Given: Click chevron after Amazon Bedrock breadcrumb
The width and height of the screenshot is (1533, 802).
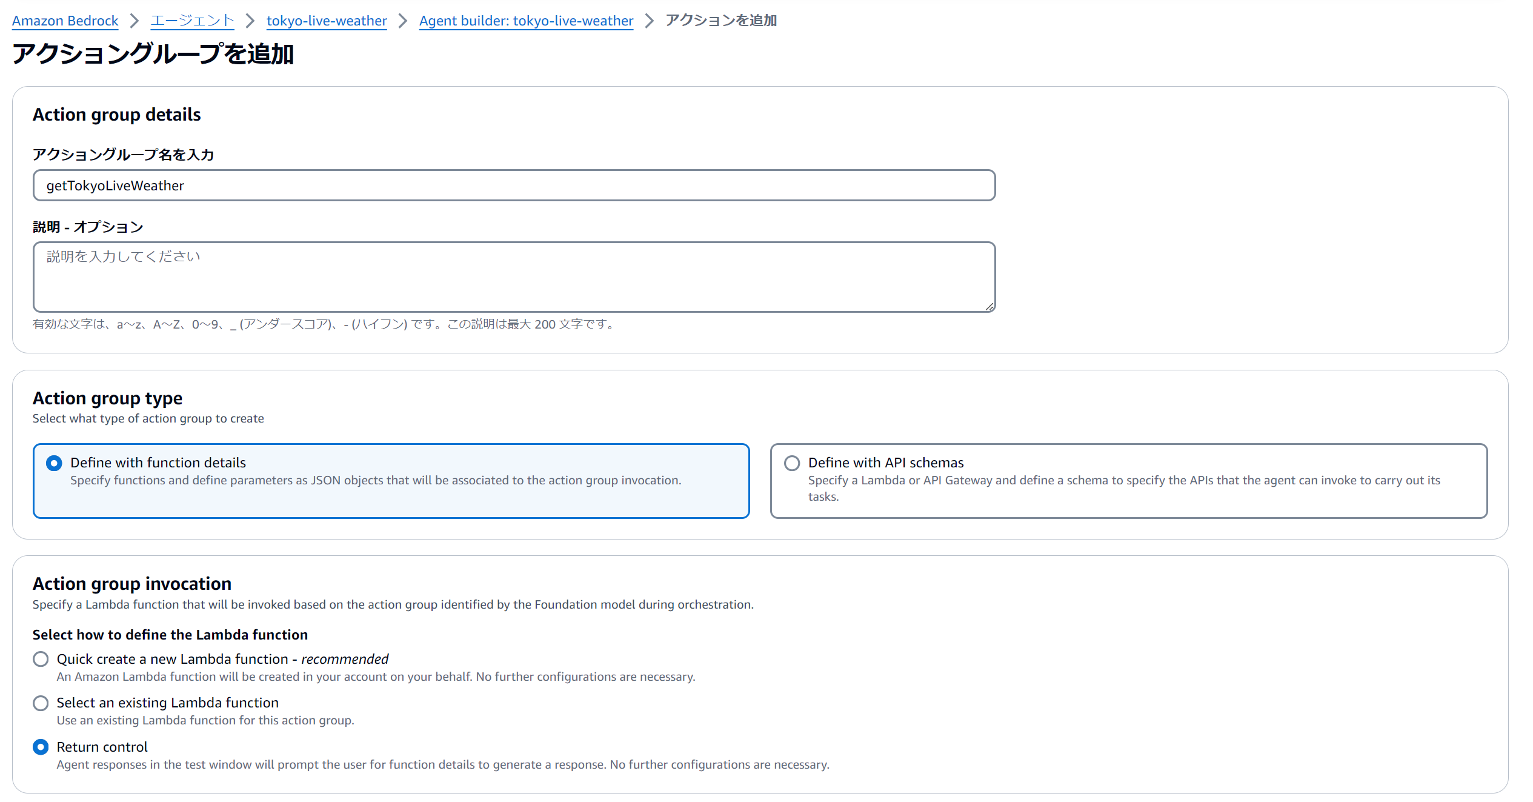Looking at the screenshot, I should click(x=135, y=21).
